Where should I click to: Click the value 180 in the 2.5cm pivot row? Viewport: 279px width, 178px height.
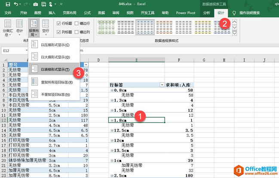coord(189,176)
